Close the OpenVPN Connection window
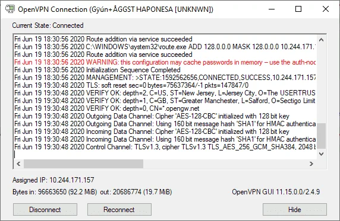Screen dimensions: 340x221 click(x=326, y=9)
